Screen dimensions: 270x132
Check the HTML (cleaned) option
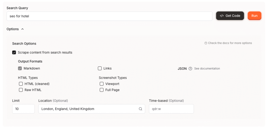click(21, 84)
